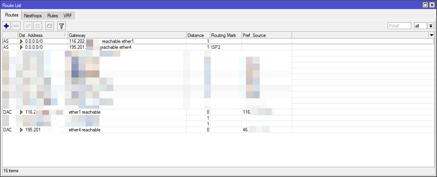Screen dimensions: 437x177
Task: Select the DAC route 'ether4 reachable'
Action: point(218,130)
